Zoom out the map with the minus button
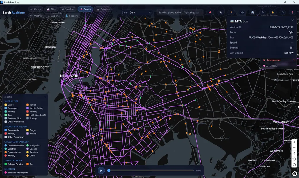The width and height of the screenshot is (299, 178). click(294, 148)
